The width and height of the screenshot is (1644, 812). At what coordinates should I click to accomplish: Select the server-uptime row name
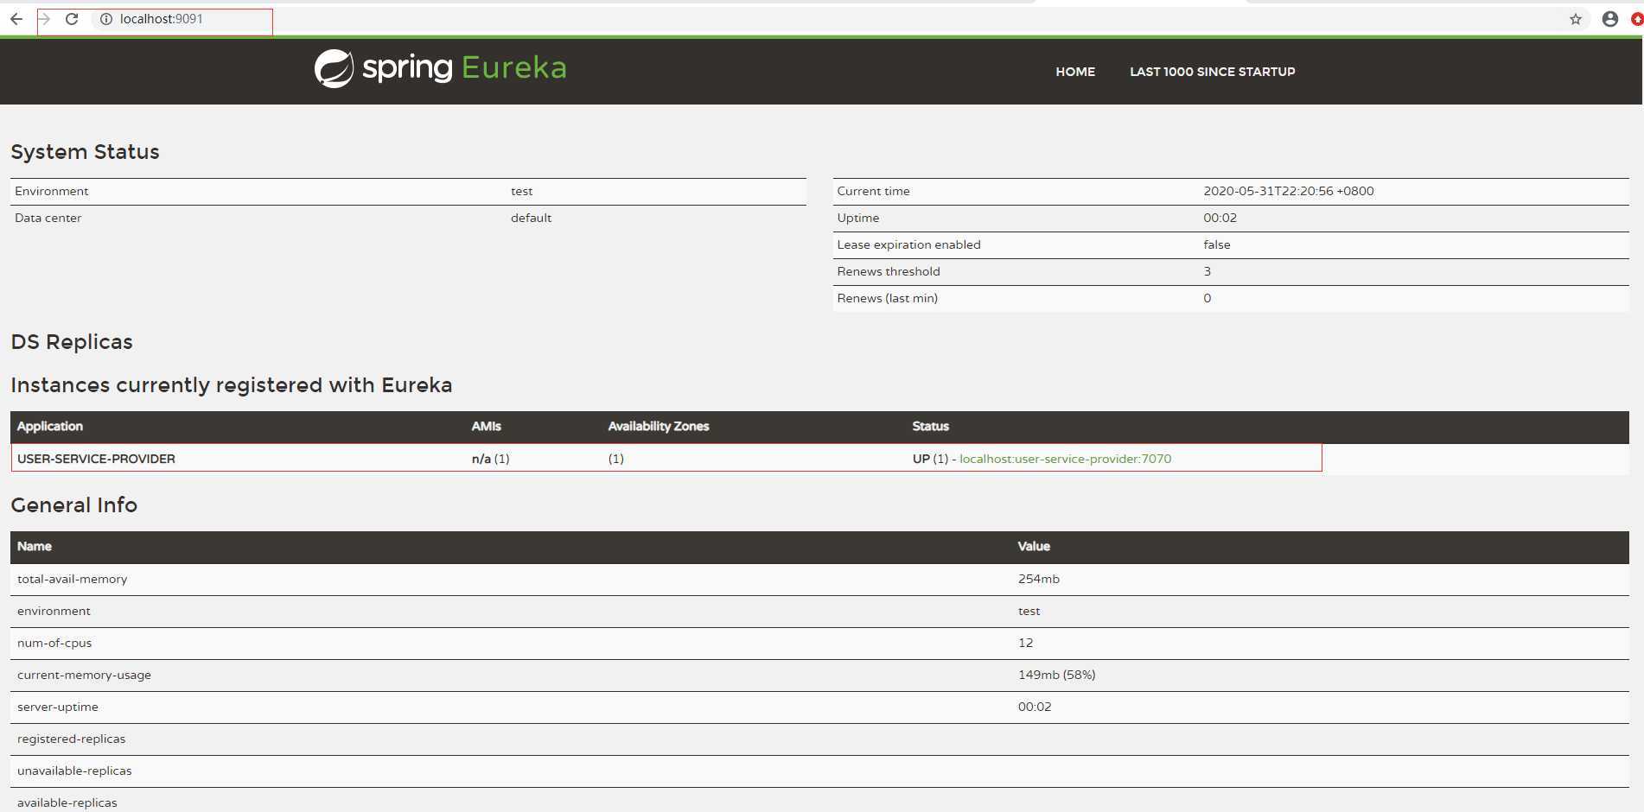(x=58, y=707)
